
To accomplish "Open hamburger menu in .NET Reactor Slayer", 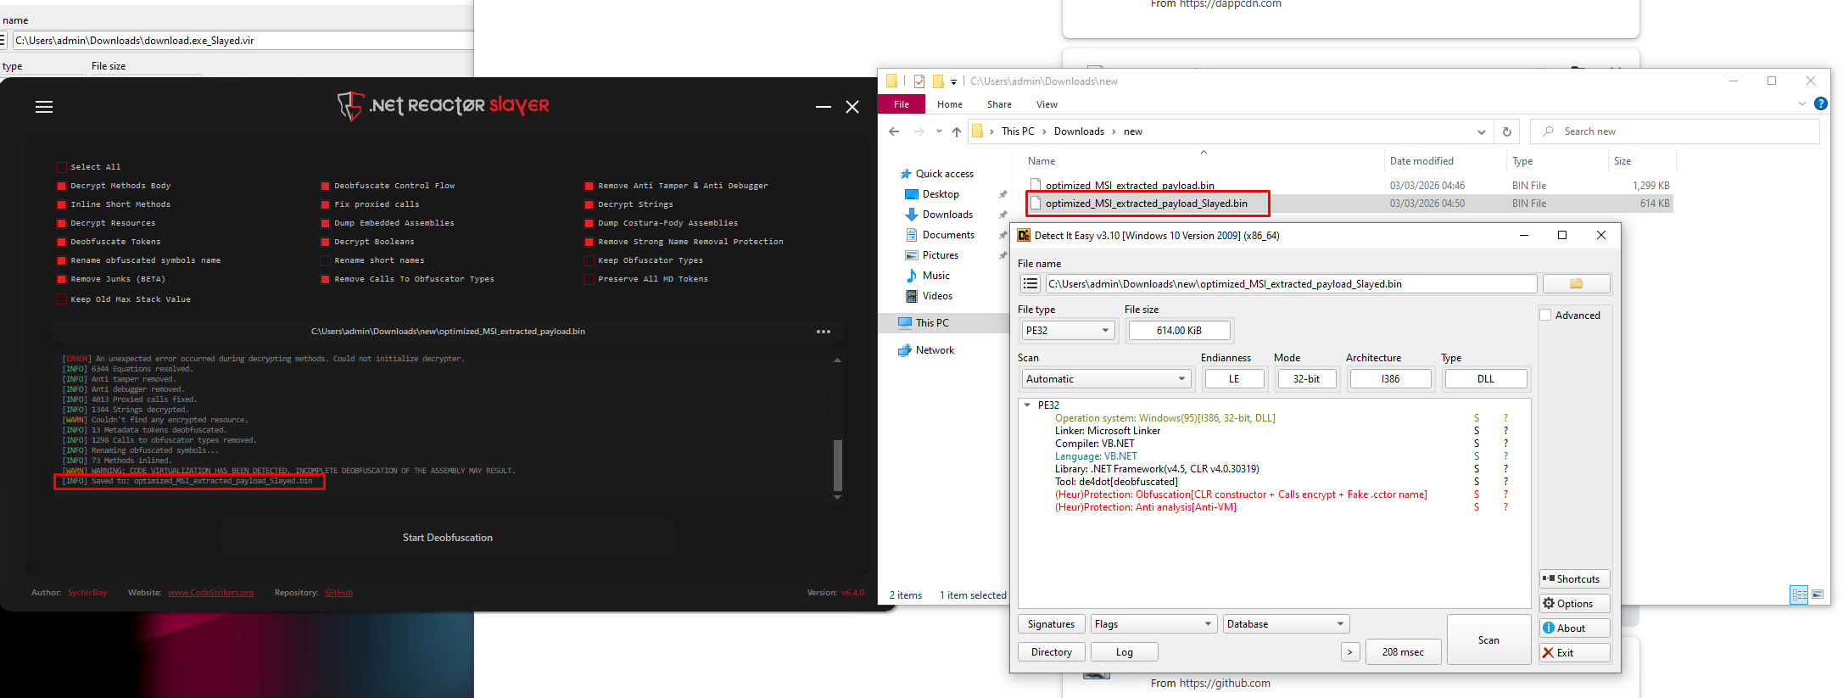I will [44, 107].
